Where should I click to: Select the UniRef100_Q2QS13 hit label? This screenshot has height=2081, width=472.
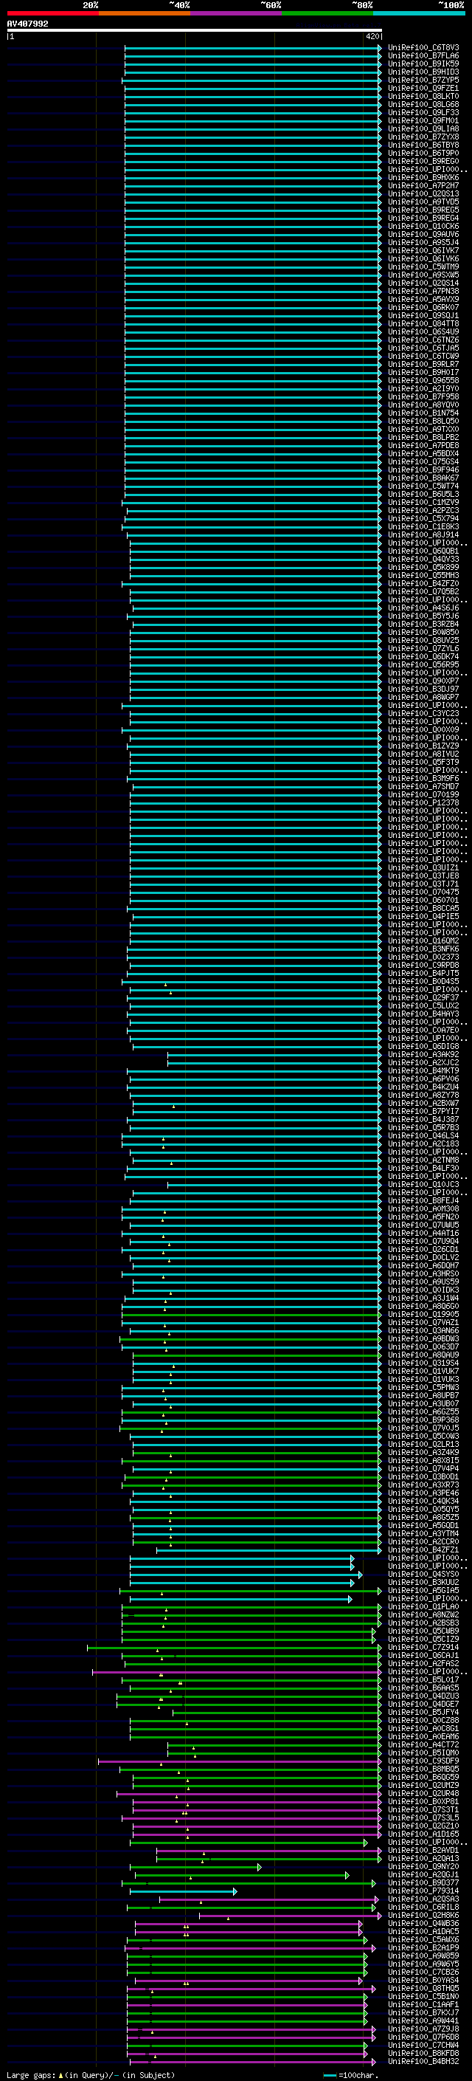point(423,194)
